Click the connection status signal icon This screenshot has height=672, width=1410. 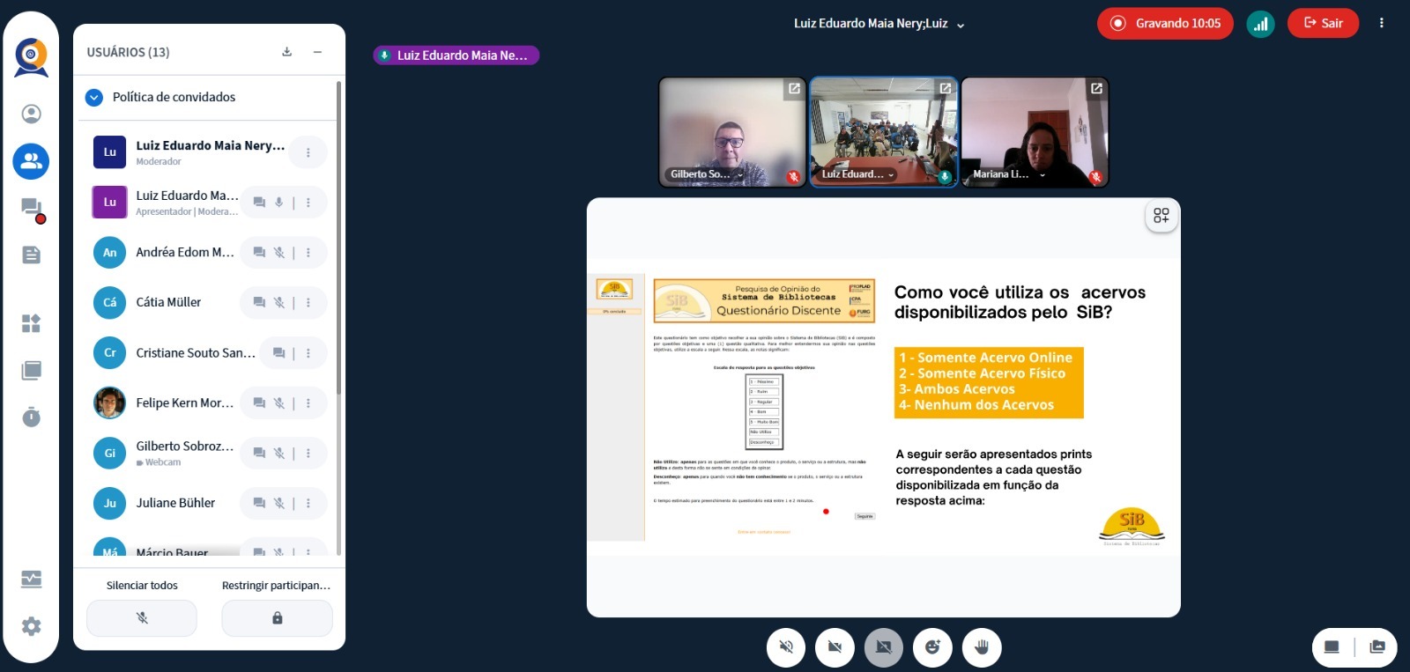1260,24
